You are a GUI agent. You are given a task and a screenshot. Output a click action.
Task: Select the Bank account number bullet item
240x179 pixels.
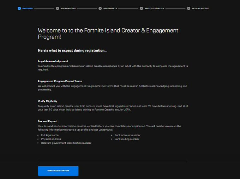127,135
